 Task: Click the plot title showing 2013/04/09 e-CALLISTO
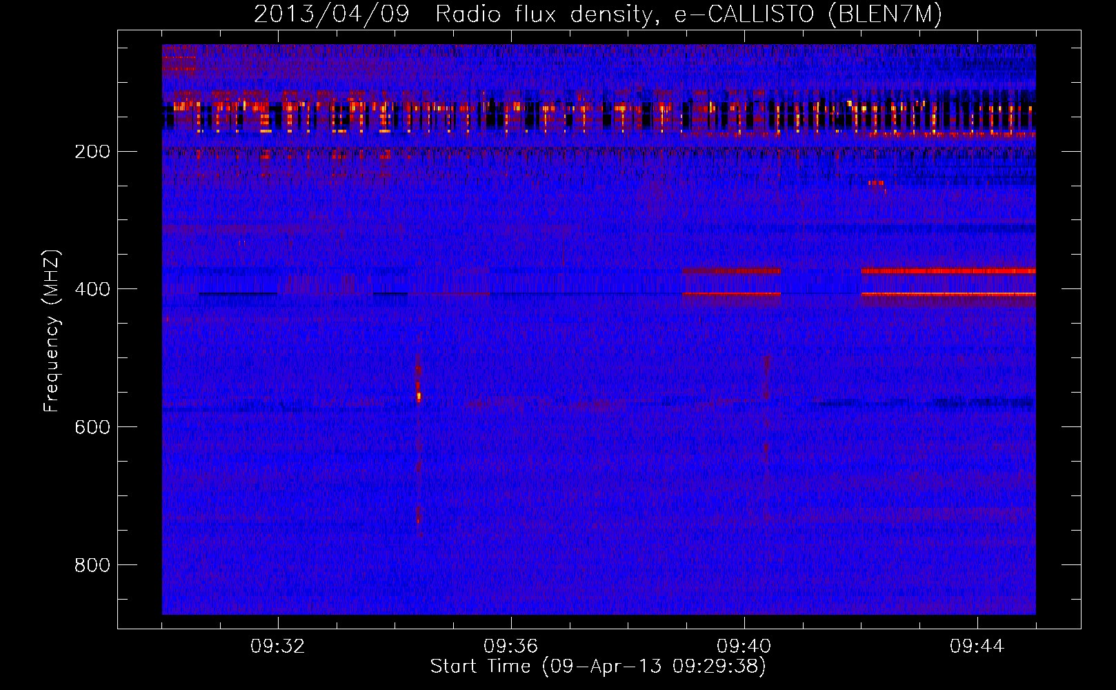click(597, 14)
